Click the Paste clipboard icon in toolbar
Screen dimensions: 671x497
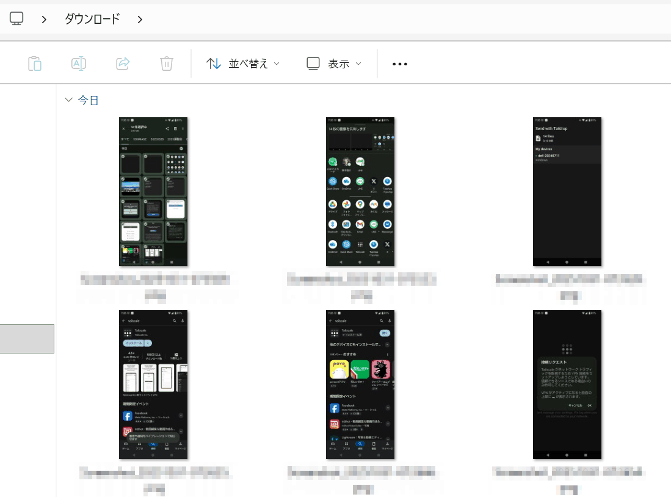click(x=35, y=63)
